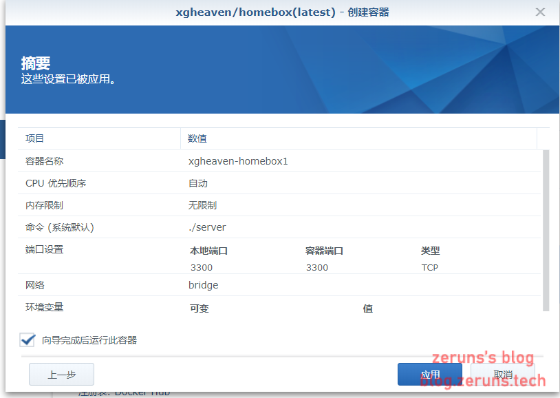Viewport: 560px width, 398px height.
Task: Go back with 上一步 button
Action: coord(61,375)
